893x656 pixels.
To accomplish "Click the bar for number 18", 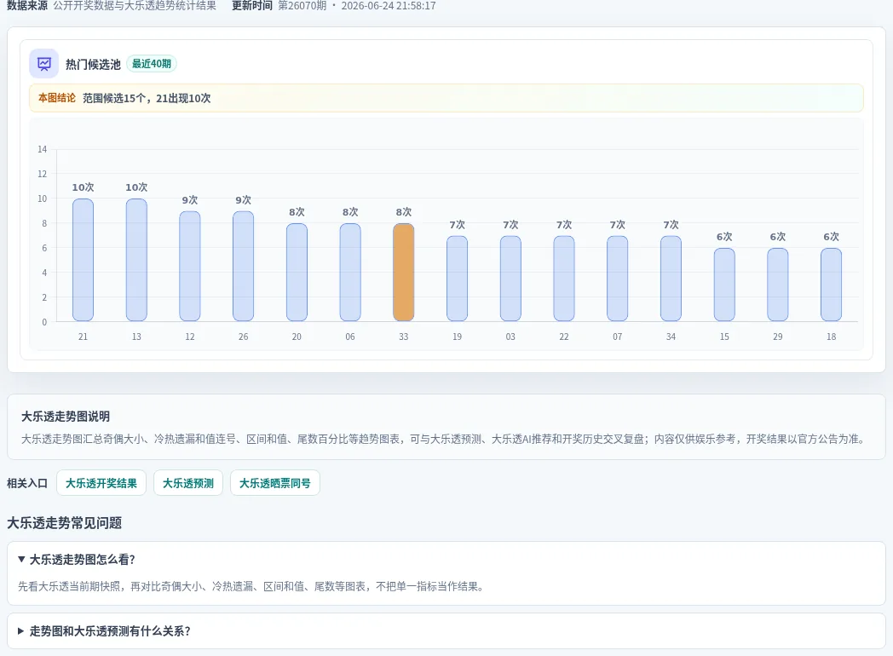I will (x=832, y=285).
